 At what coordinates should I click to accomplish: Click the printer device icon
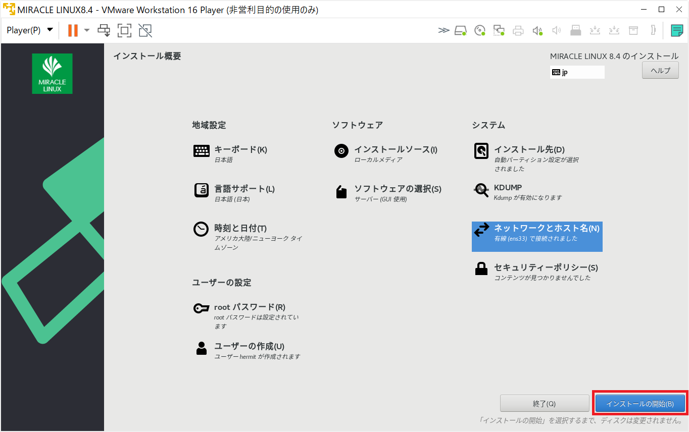[x=518, y=30]
